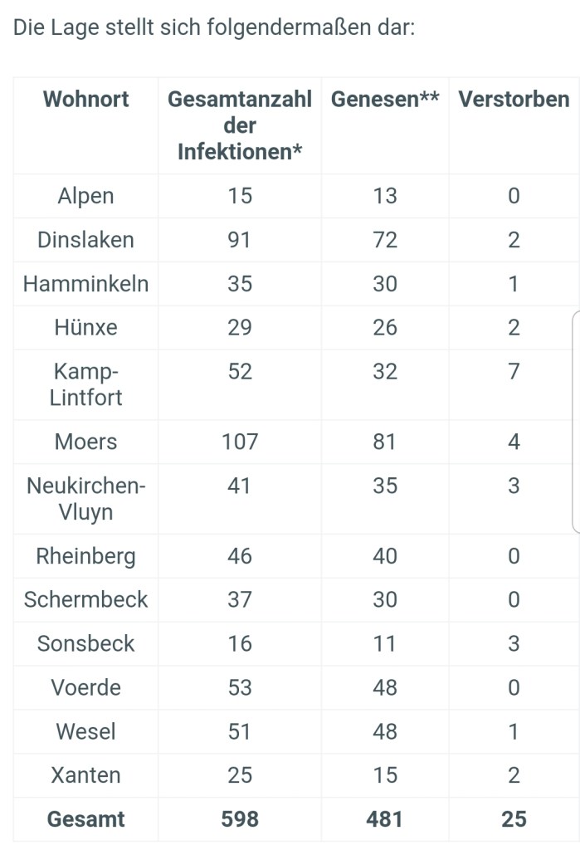Image resolution: width=580 pixels, height=850 pixels.
Task: Select the Neukirchen-Vluyn row label
Action: point(85,498)
